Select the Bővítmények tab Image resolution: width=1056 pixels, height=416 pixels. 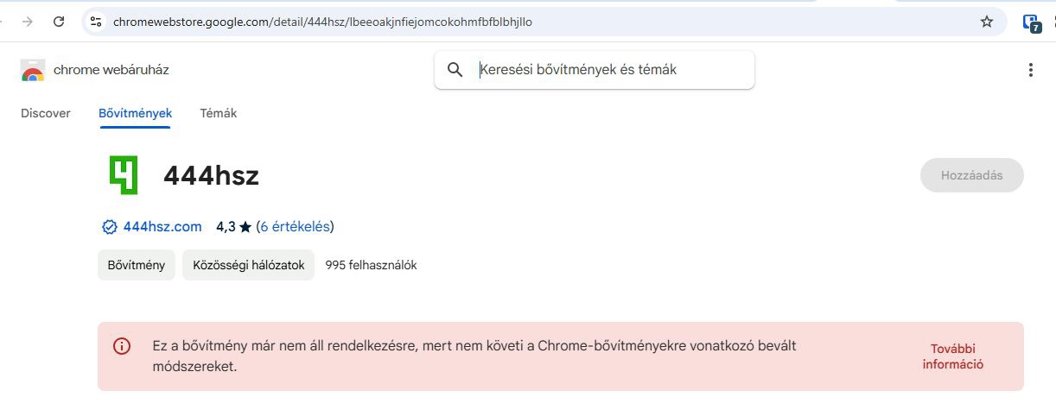coord(135,113)
